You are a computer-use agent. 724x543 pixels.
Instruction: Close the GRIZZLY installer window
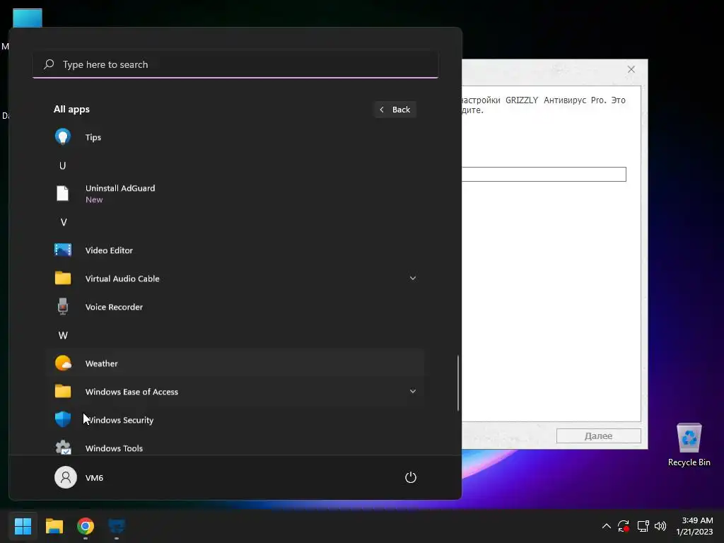tap(631, 69)
